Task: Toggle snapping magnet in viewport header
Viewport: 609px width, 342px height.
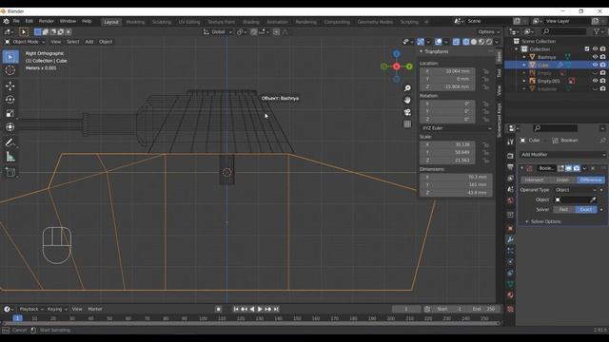Action: click(254, 32)
